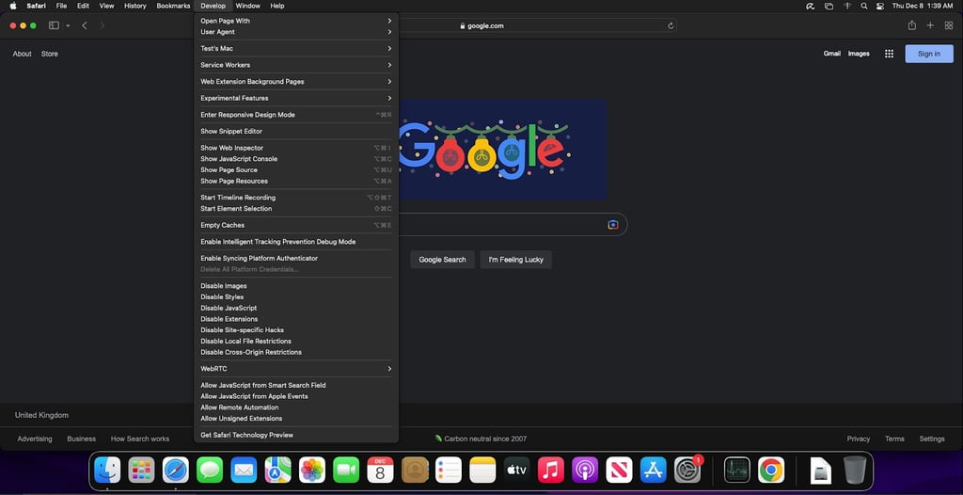Image resolution: width=963 pixels, height=495 pixels.
Task: Click the Google Search button
Action: (x=442, y=260)
